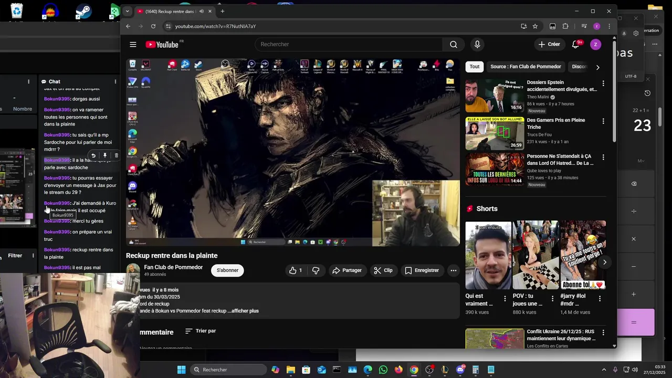Open the Créer button
This screenshot has width=672, height=378.
(549, 45)
